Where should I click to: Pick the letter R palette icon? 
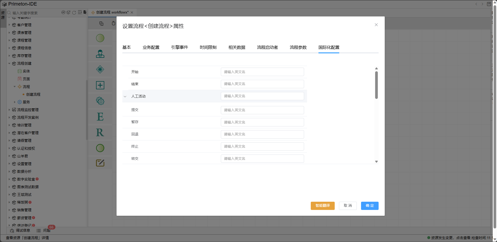(100, 132)
